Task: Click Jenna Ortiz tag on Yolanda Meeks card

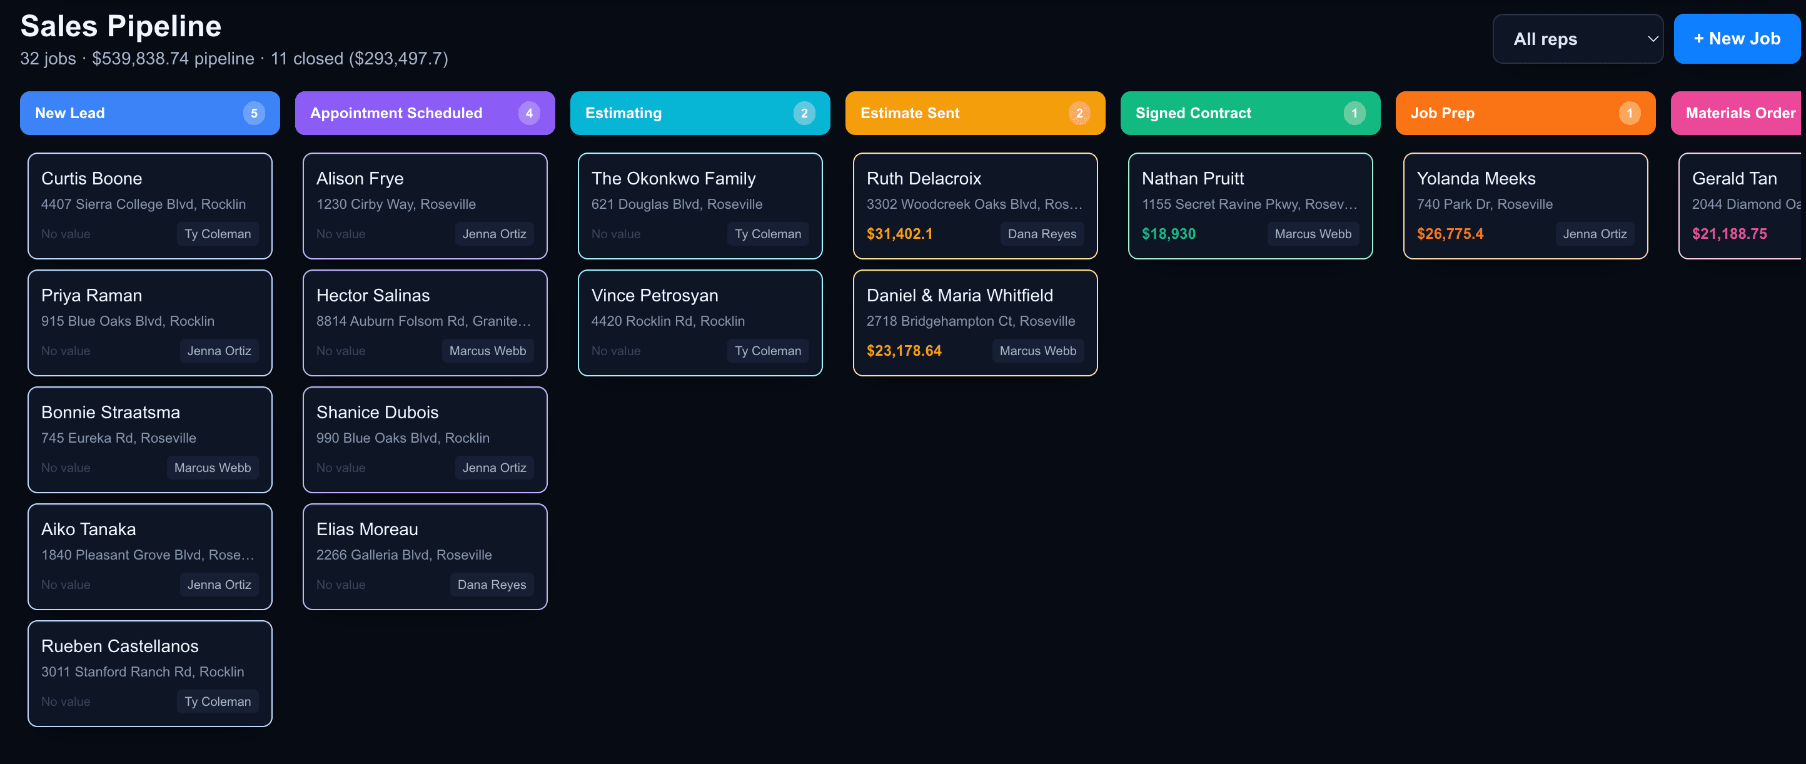Action: [1595, 234]
